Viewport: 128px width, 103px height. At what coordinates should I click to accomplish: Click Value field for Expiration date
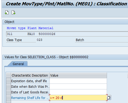tap(78, 81)
